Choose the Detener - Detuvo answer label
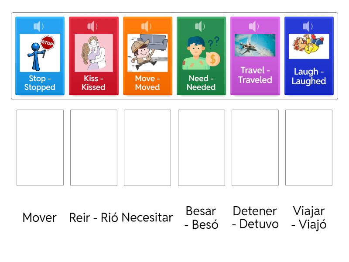 pos(255,217)
